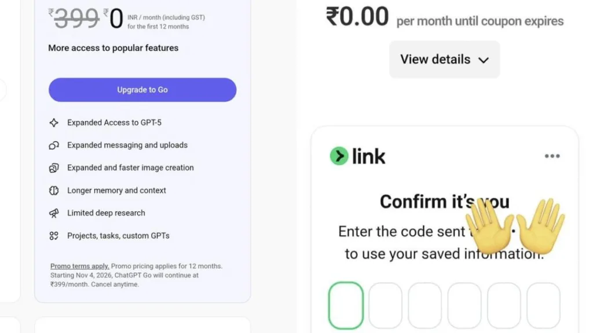This screenshot has width=593, height=333.
Task: Select the third code digit box
Action: 424,306
